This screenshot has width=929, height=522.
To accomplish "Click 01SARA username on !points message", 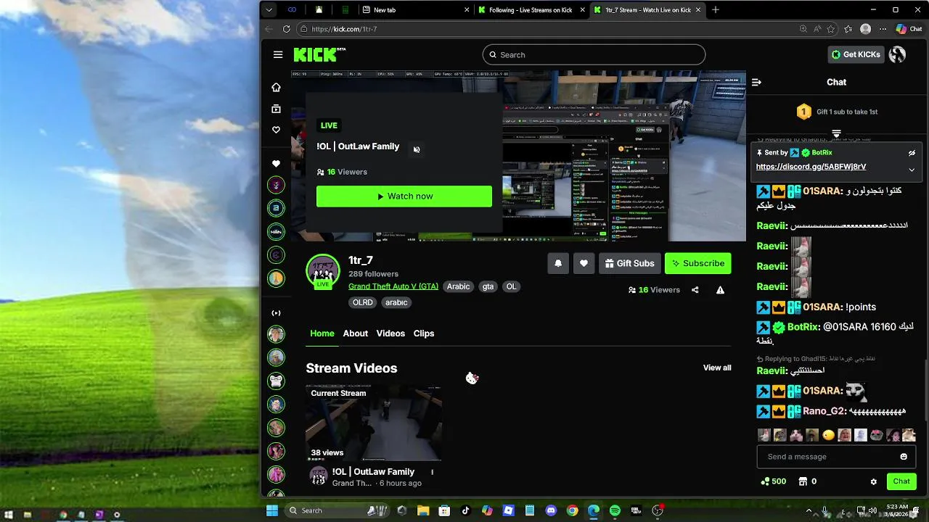I will [x=822, y=307].
